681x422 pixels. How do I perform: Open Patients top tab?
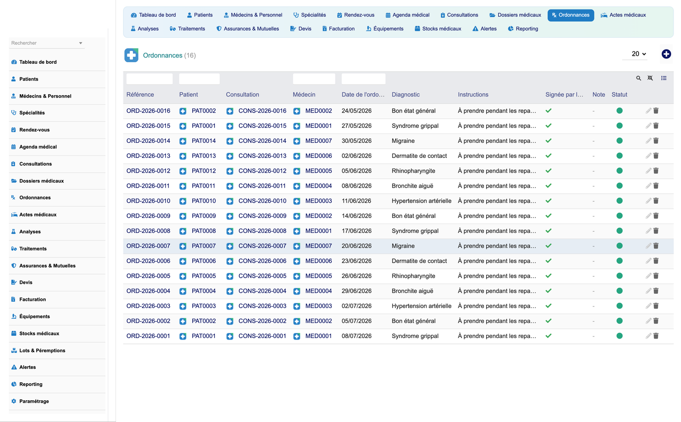click(x=199, y=15)
